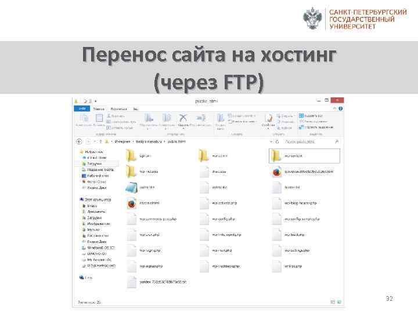Select Сеть (Network) in navigation pane
This screenshot has height=313, width=418.
(86, 278)
